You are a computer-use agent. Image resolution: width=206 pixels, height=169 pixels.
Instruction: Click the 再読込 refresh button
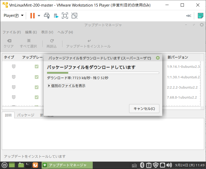click(x=52, y=44)
